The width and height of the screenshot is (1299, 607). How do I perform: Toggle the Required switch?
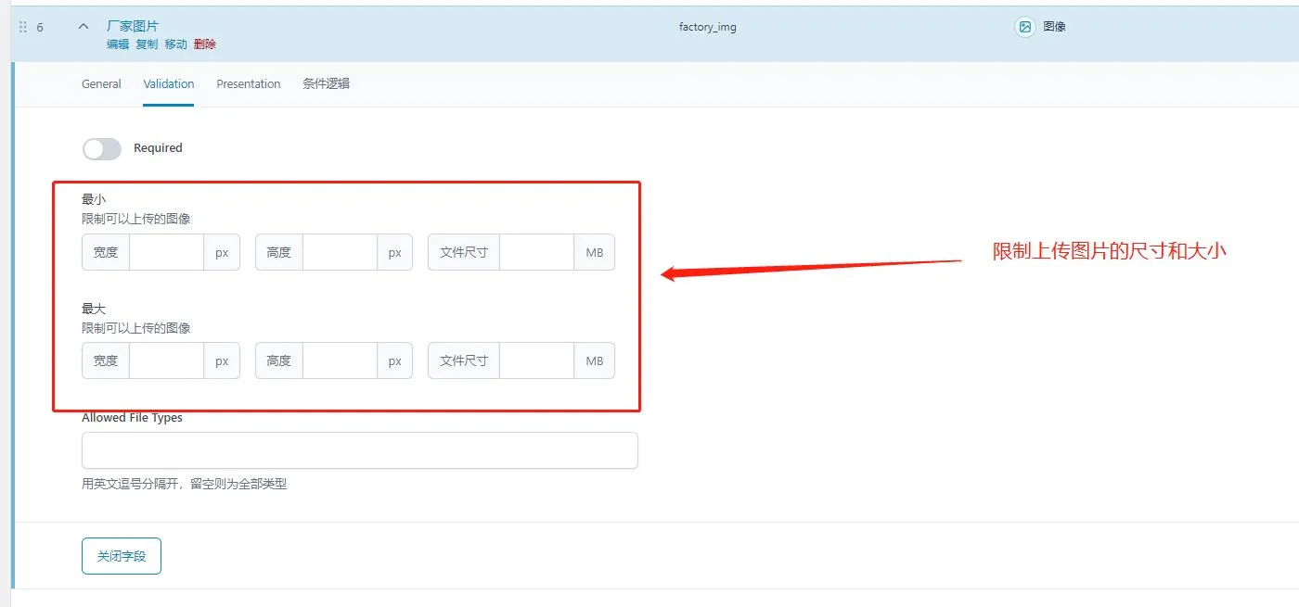(102, 148)
